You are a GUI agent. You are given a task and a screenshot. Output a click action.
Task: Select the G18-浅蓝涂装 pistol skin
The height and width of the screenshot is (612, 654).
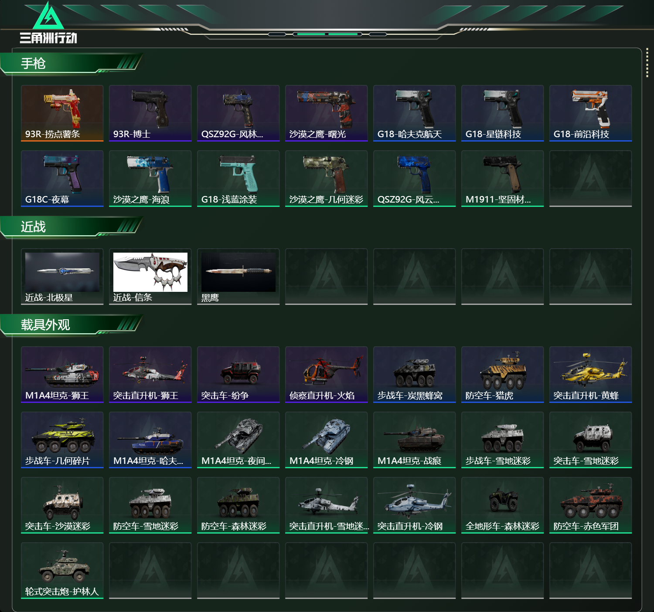(x=238, y=179)
